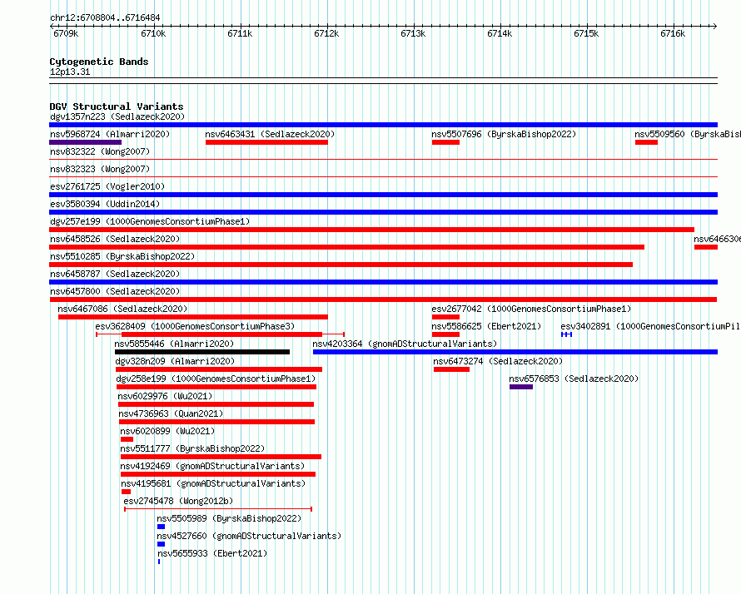The height and width of the screenshot is (594, 741).
Task: Open the nsv5586625 (Ebert2021) variant
Action: (486, 326)
